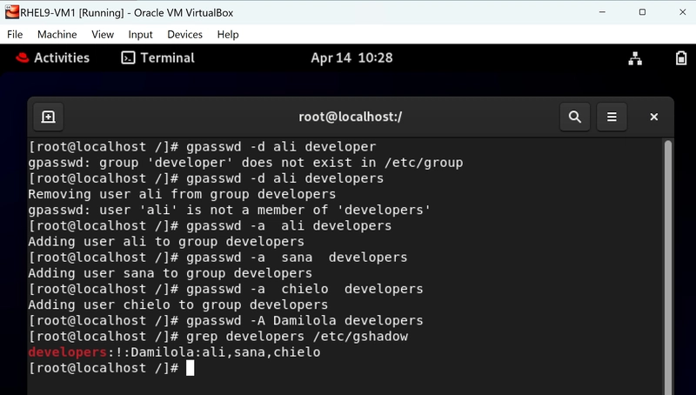Open the terminal hamburger menu
This screenshot has height=395, width=696.
coord(612,117)
